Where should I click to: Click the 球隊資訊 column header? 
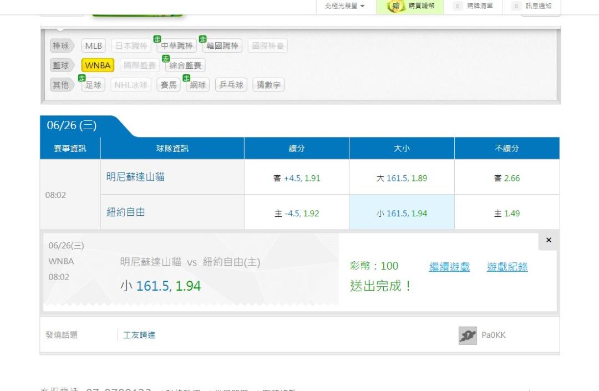pyautogui.click(x=172, y=148)
